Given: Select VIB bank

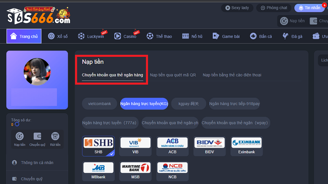Looking at the screenshot, I should (135, 146).
